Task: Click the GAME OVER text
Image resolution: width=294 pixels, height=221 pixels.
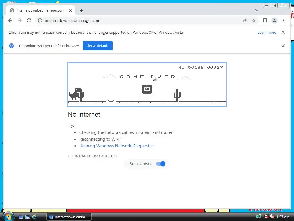Action: click(x=147, y=77)
